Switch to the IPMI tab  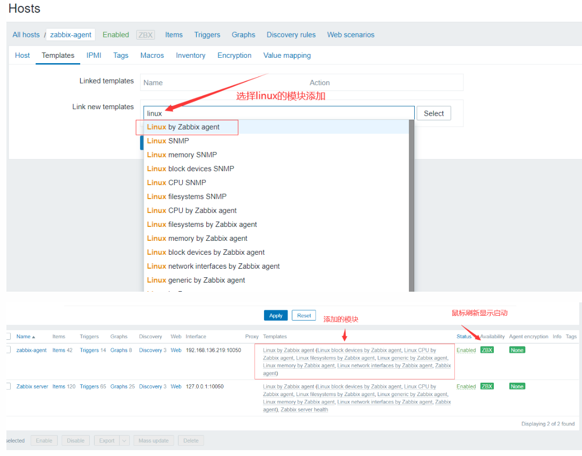click(x=94, y=55)
